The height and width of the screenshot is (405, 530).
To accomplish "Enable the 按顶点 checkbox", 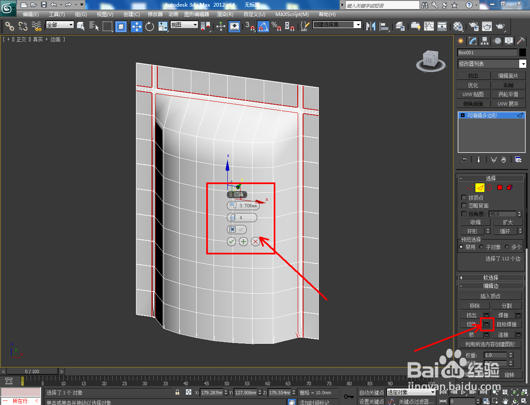I will click(x=464, y=198).
